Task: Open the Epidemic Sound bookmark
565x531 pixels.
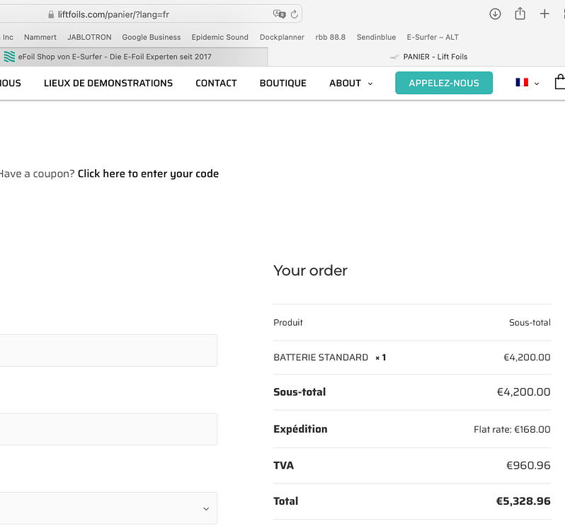Action: coord(219,37)
